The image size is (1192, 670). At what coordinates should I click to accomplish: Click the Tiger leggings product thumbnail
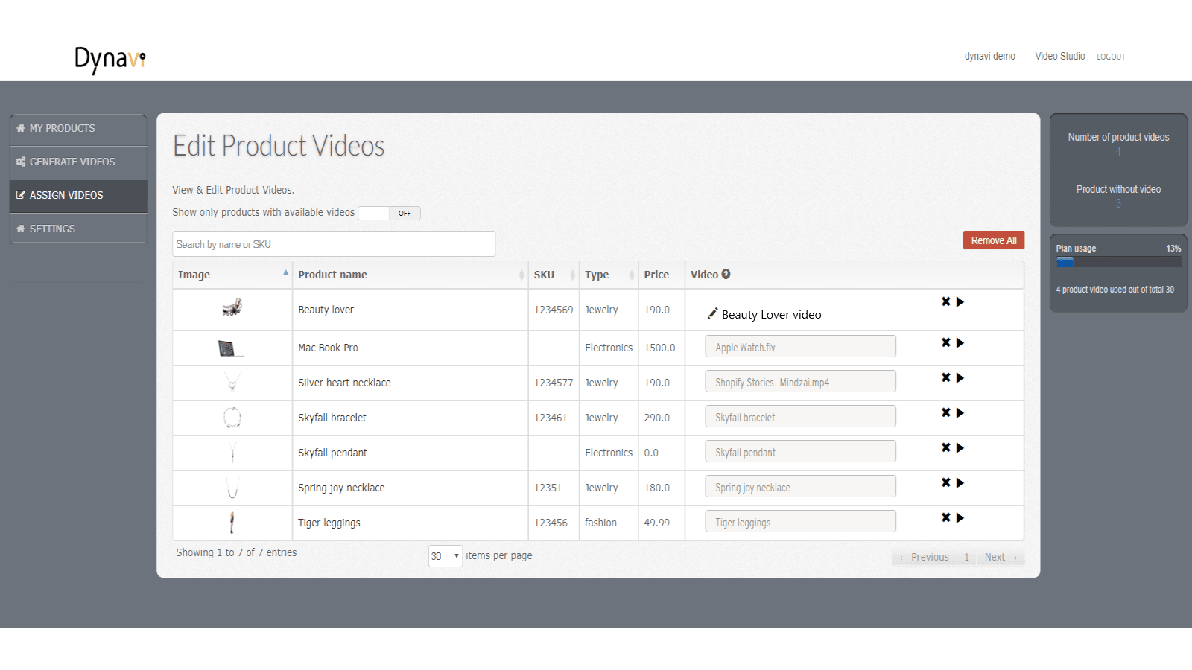(x=232, y=522)
